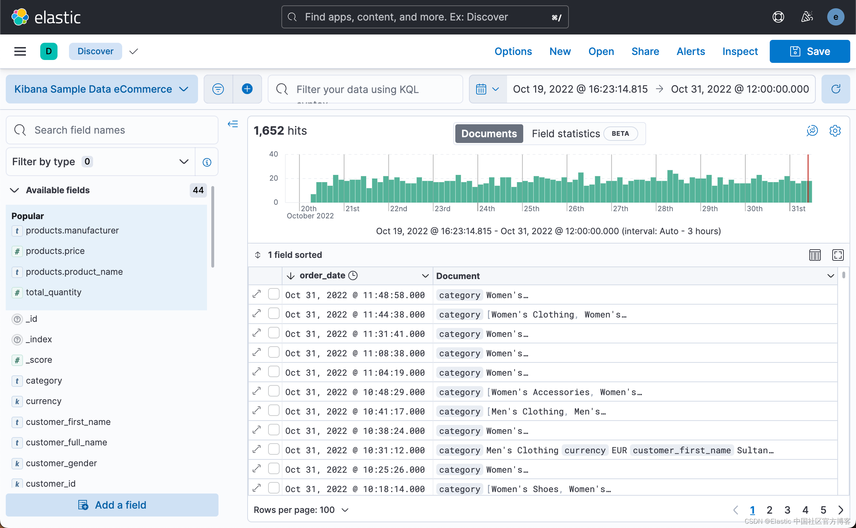Expand the Filter by type dropdown

tap(183, 162)
